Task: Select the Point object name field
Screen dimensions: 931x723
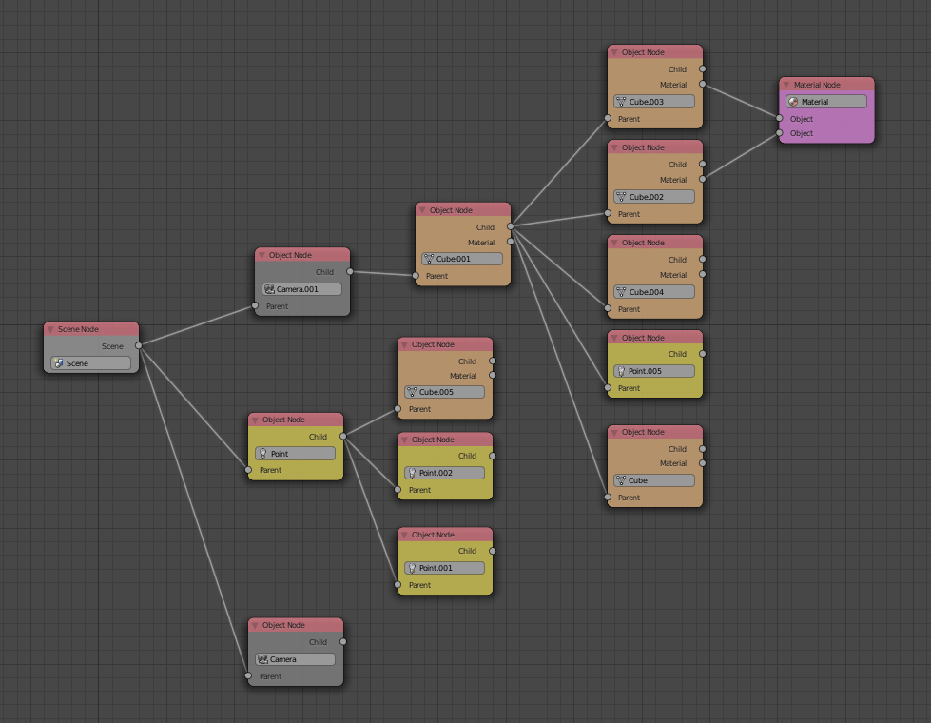Action: pos(301,454)
